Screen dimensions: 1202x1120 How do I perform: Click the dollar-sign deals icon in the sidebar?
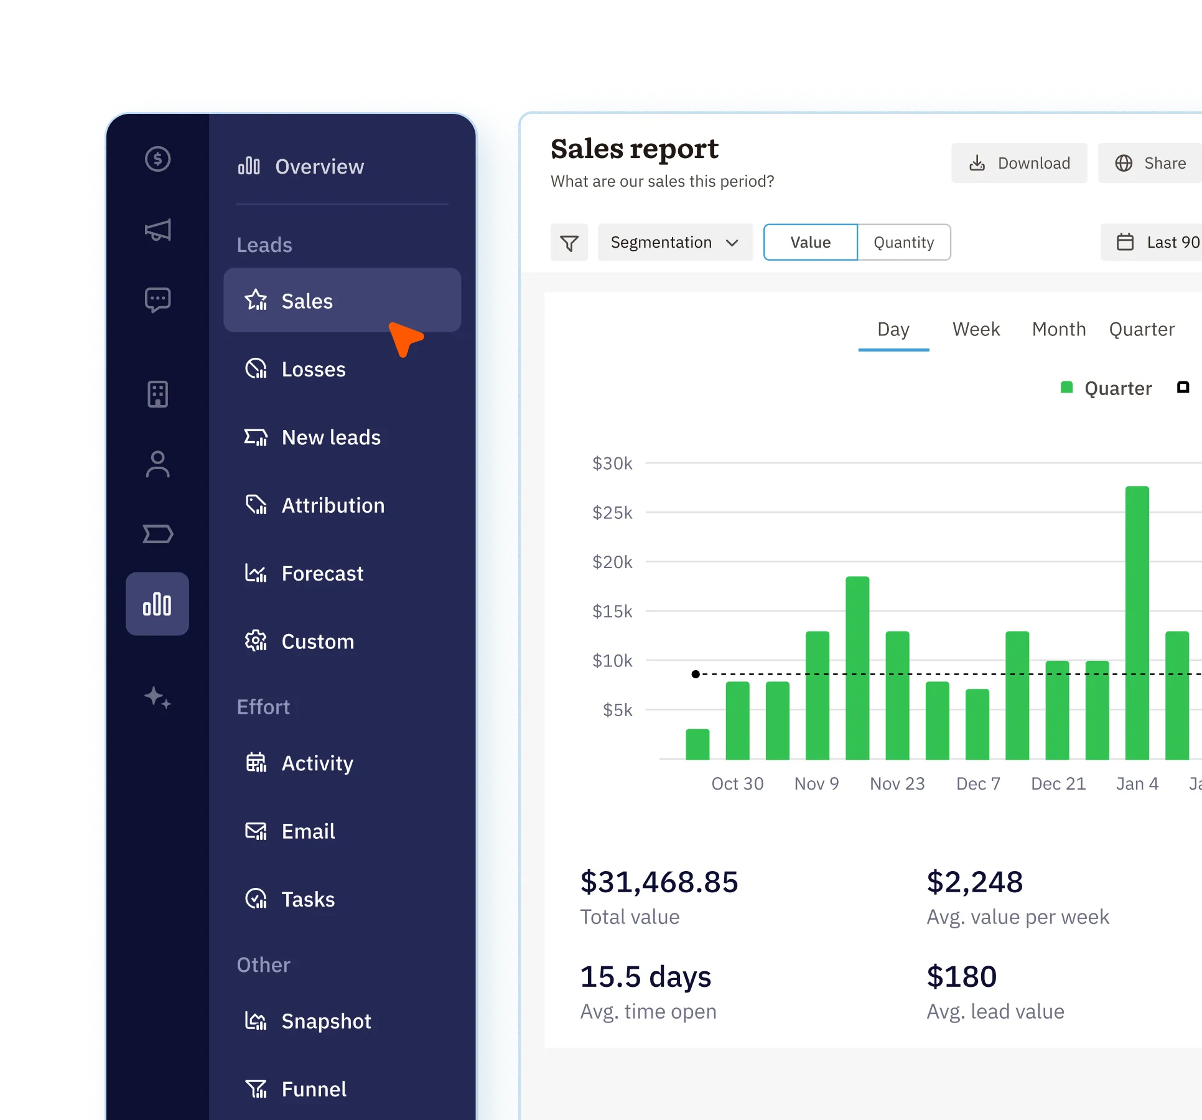click(x=157, y=159)
